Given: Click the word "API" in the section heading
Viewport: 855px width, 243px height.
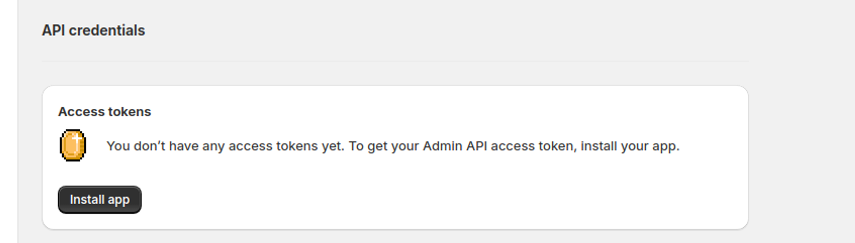Looking at the screenshot, I should click(53, 31).
